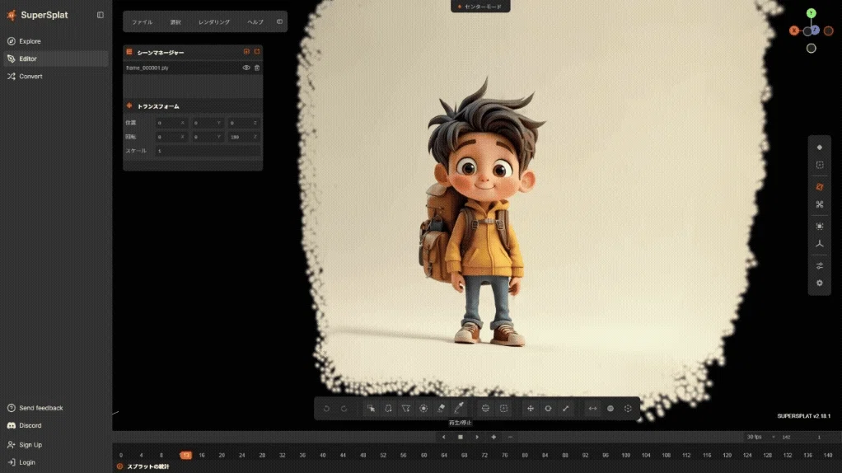Screen dimensions: 842x473
Task: Snap view to blue Z axis
Action: (x=815, y=30)
